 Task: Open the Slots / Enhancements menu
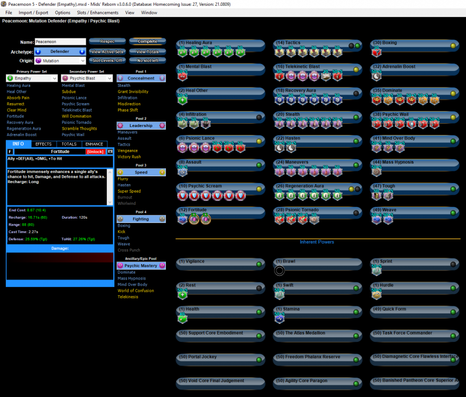click(97, 12)
